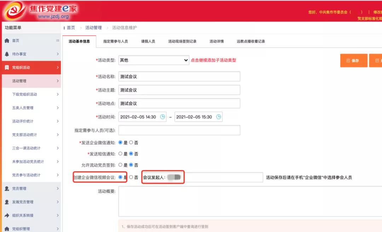The height and width of the screenshot is (232, 382).
Task: Open 五类人员管理 in the sidebar
Action: tap(31, 108)
